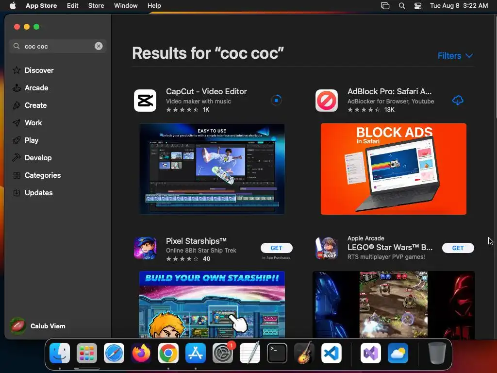Open the Window menu
497x373 pixels.
tap(126, 6)
